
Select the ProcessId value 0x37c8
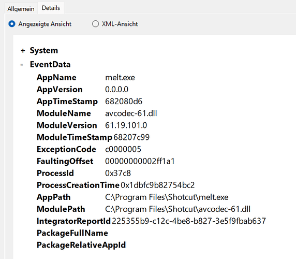coord(118,173)
